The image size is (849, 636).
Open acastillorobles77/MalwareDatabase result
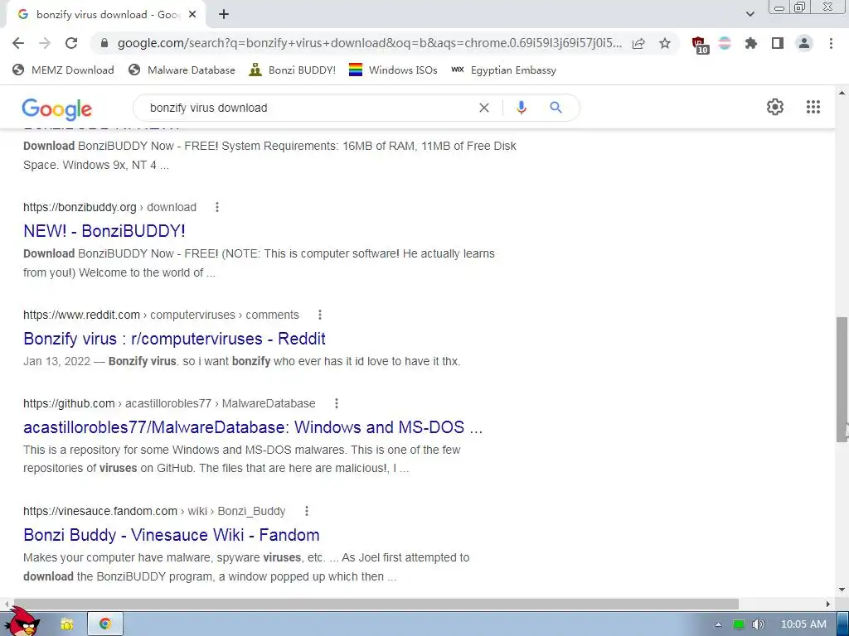click(253, 427)
